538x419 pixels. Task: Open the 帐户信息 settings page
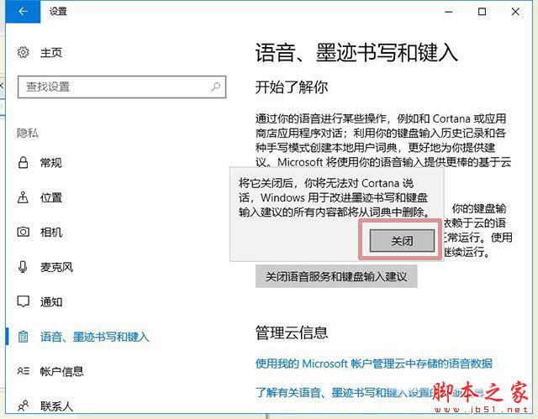point(61,371)
